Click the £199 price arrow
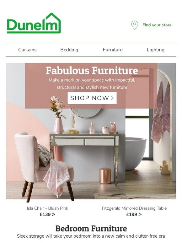This screenshot has width=182, height=243. (x=134, y=214)
